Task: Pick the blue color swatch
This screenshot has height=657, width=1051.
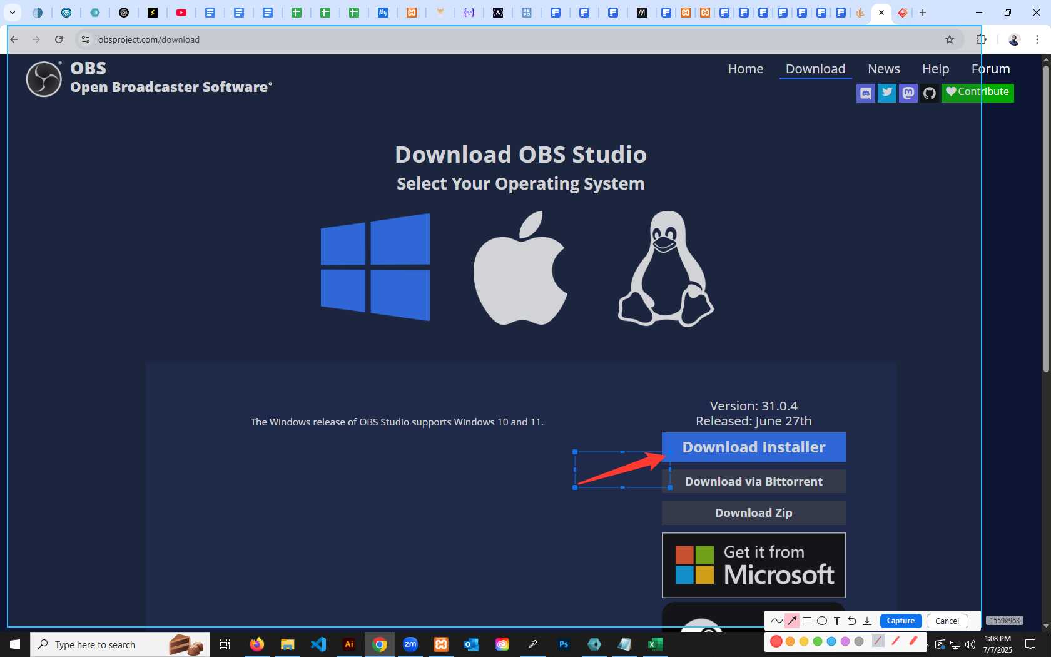Action: (831, 641)
